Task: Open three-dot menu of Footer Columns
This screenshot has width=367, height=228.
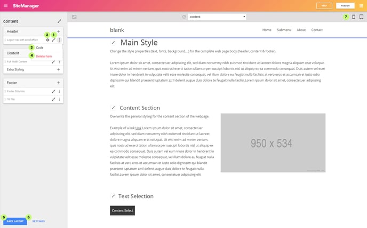Action: click(59, 91)
